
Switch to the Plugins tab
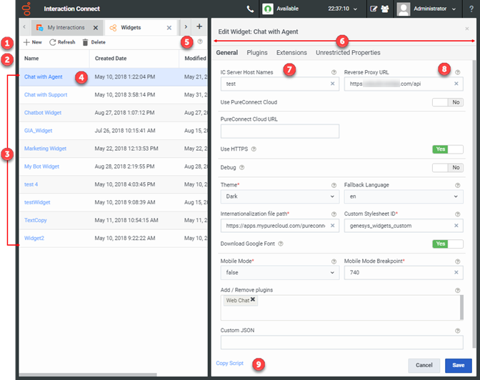tap(257, 53)
